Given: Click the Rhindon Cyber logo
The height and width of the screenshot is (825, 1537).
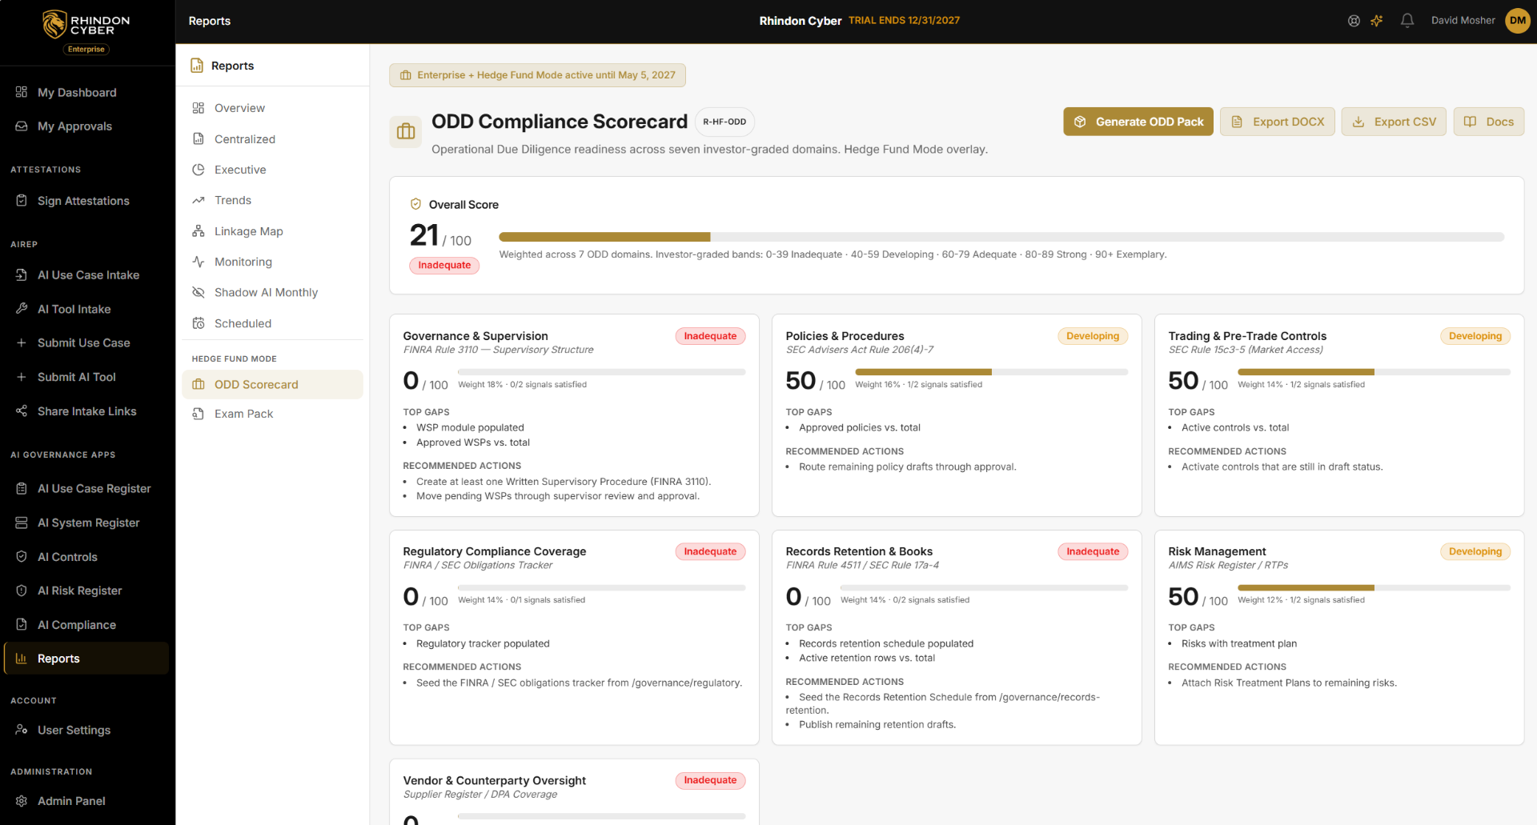Looking at the screenshot, I should click(86, 26).
